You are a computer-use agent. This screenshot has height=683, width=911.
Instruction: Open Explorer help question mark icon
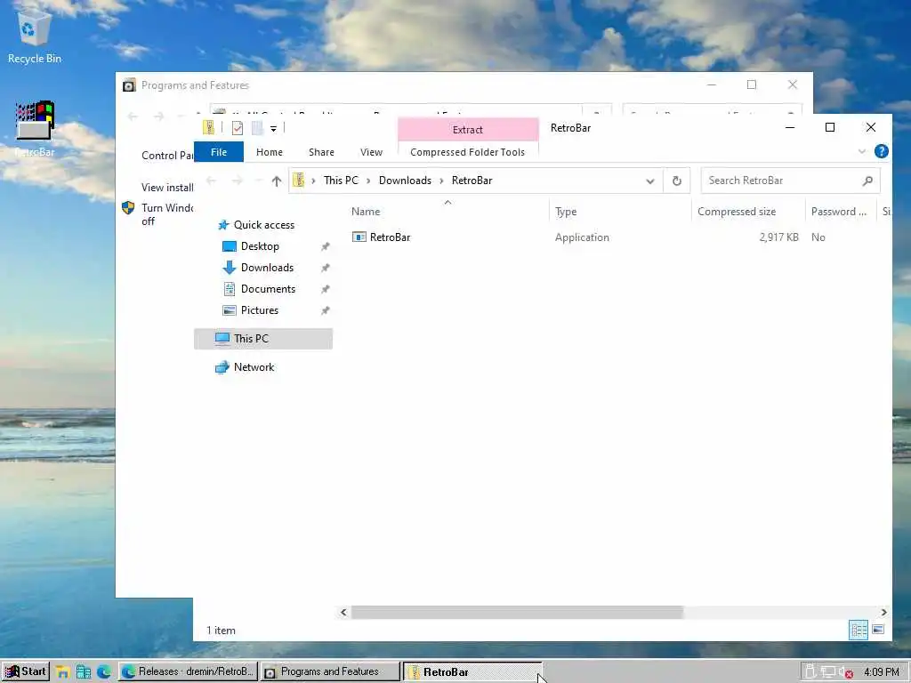(x=881, y=151)
